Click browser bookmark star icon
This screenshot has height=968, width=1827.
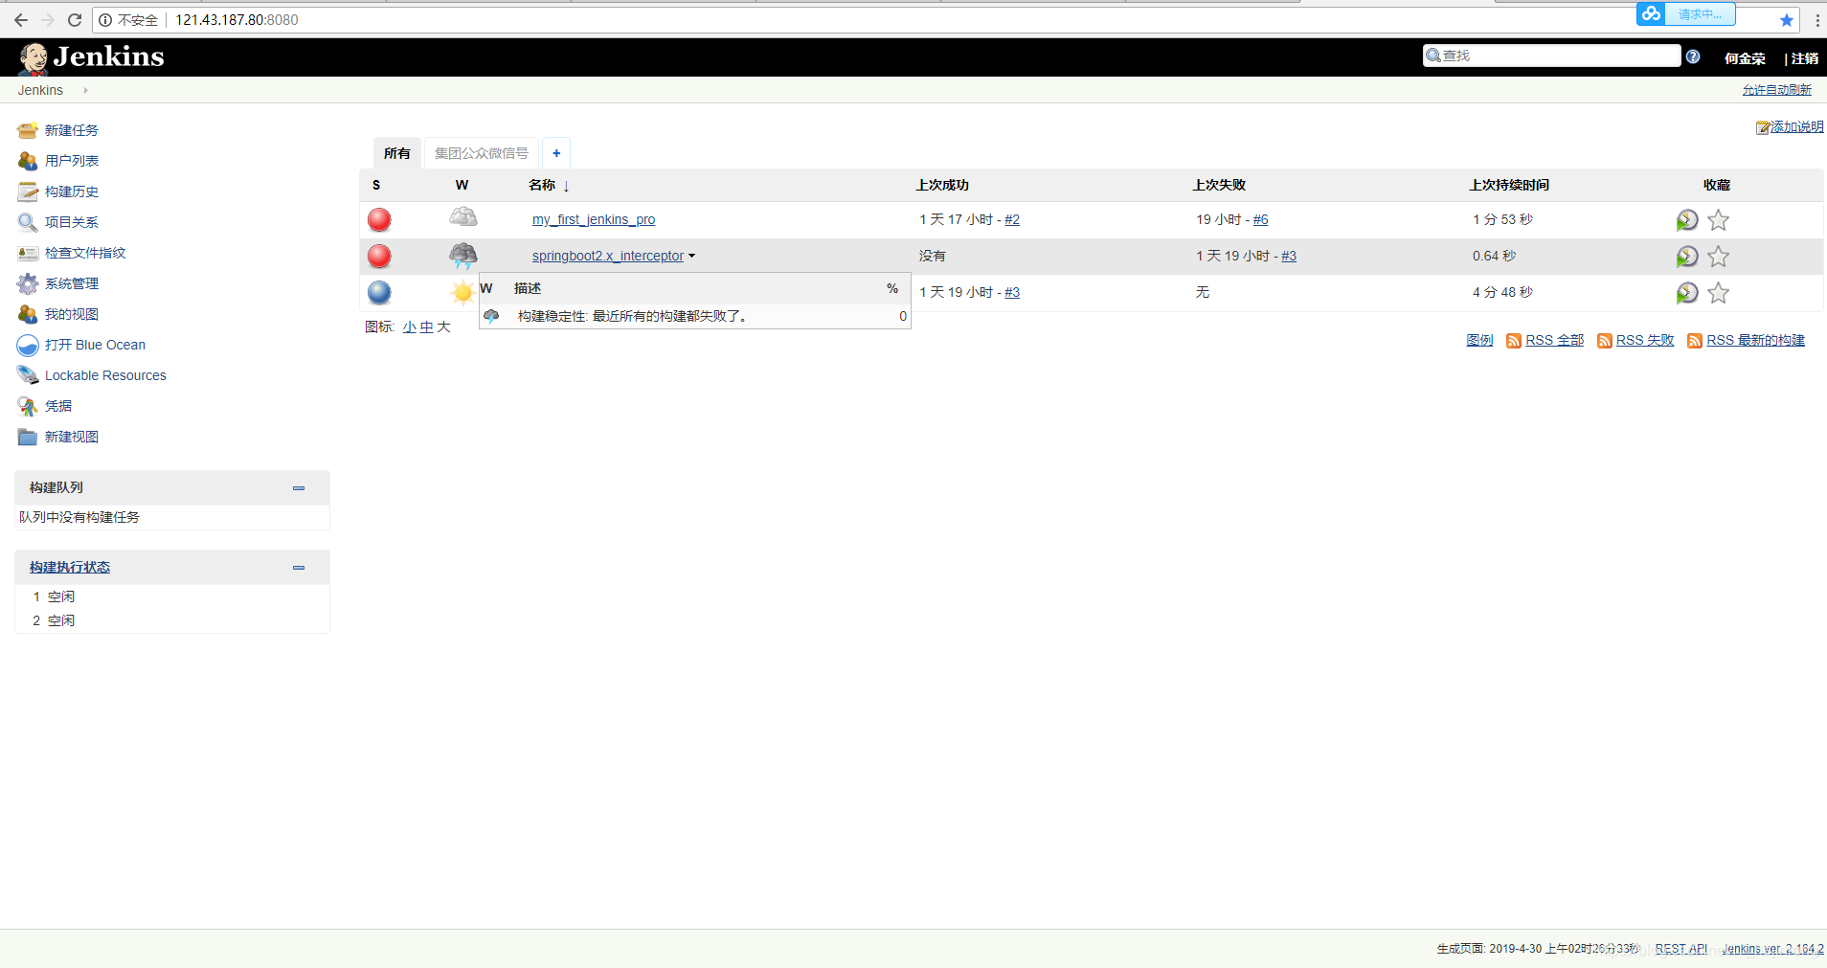pos(1787,20)
